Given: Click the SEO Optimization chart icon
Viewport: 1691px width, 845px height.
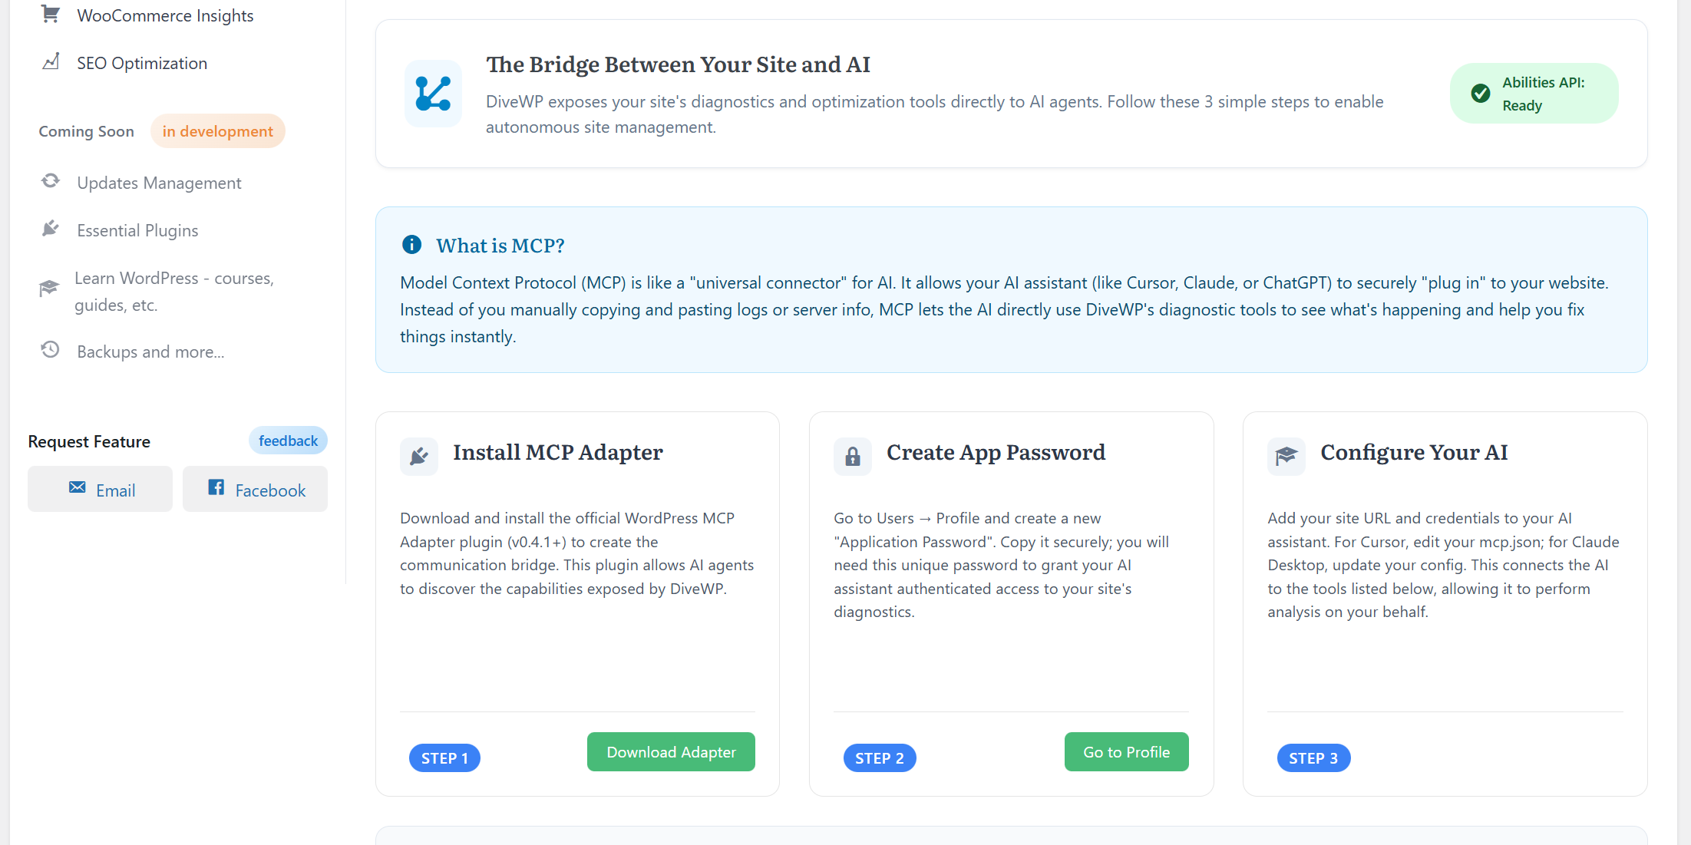Looking at the screenshot, I should click(x=51, y=62).
